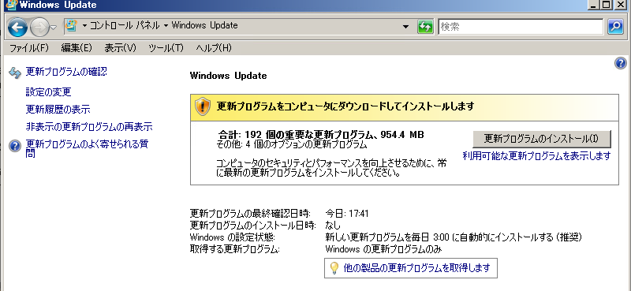Viewport: 631px width, 291px height.
Task: Click the 更新プログラムの最終確認日時 label
Action: (250, 213)
